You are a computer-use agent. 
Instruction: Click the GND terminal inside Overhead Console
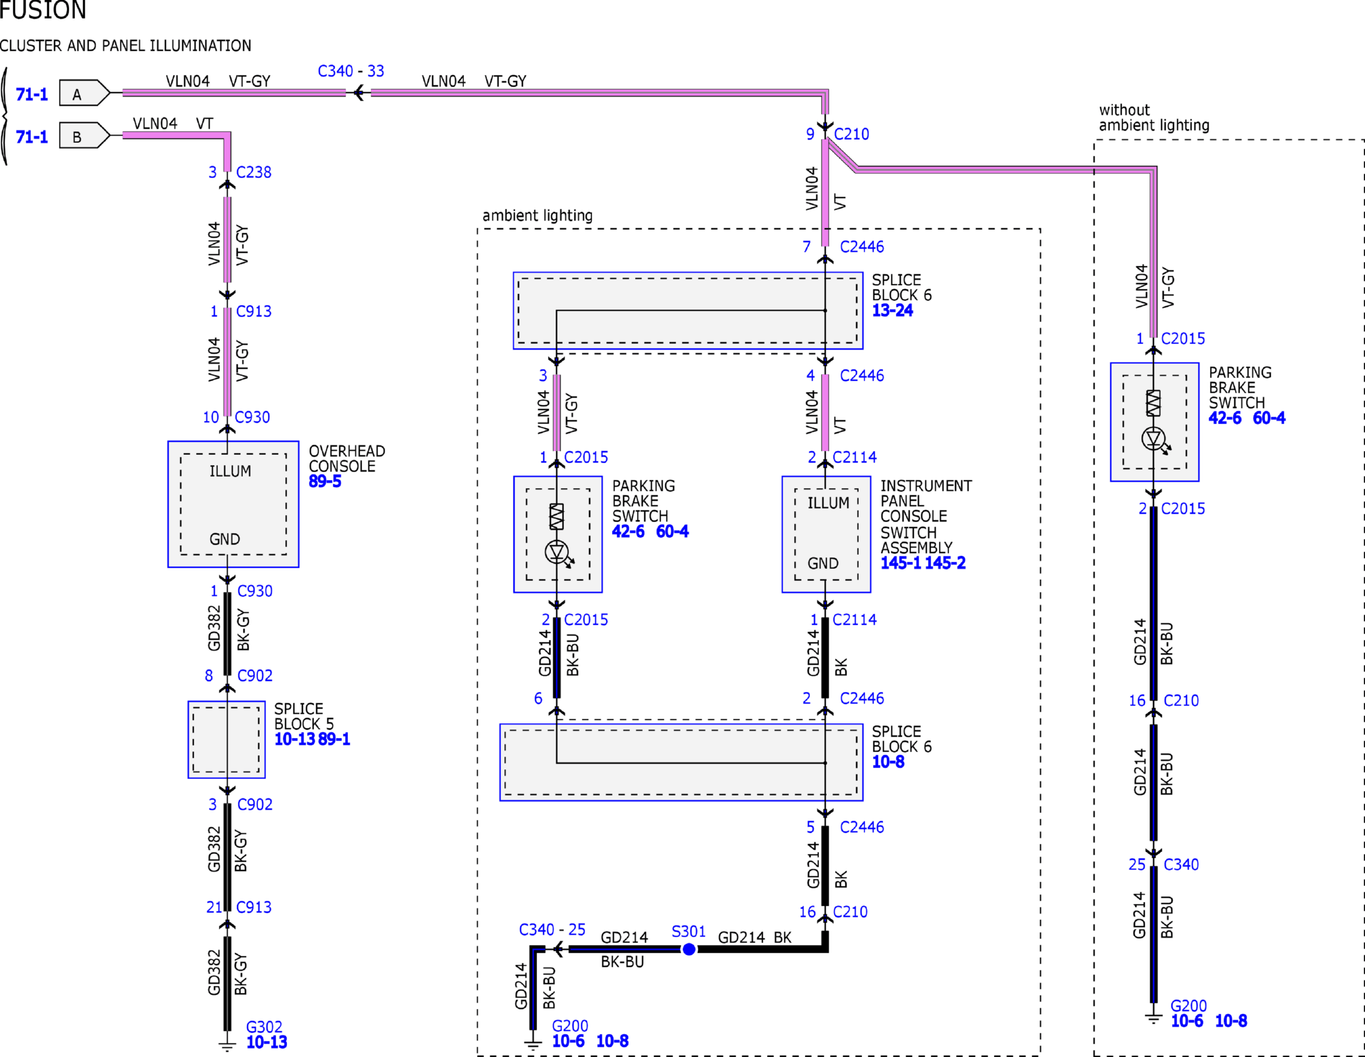(224, 539)
